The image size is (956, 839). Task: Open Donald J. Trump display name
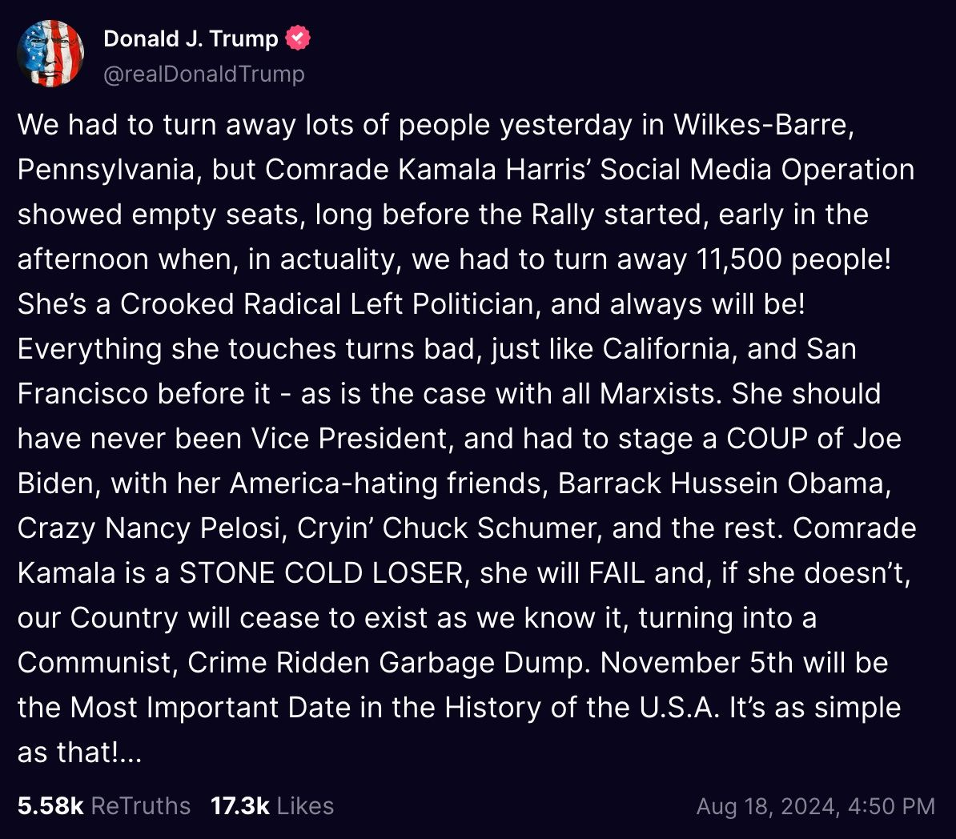(191, 38)
